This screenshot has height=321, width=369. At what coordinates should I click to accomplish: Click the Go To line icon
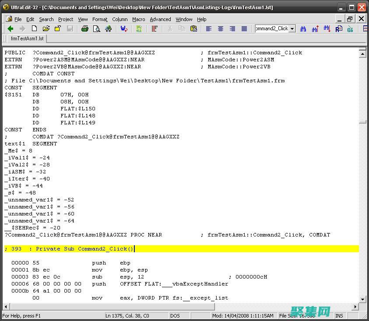click(351, 28)
